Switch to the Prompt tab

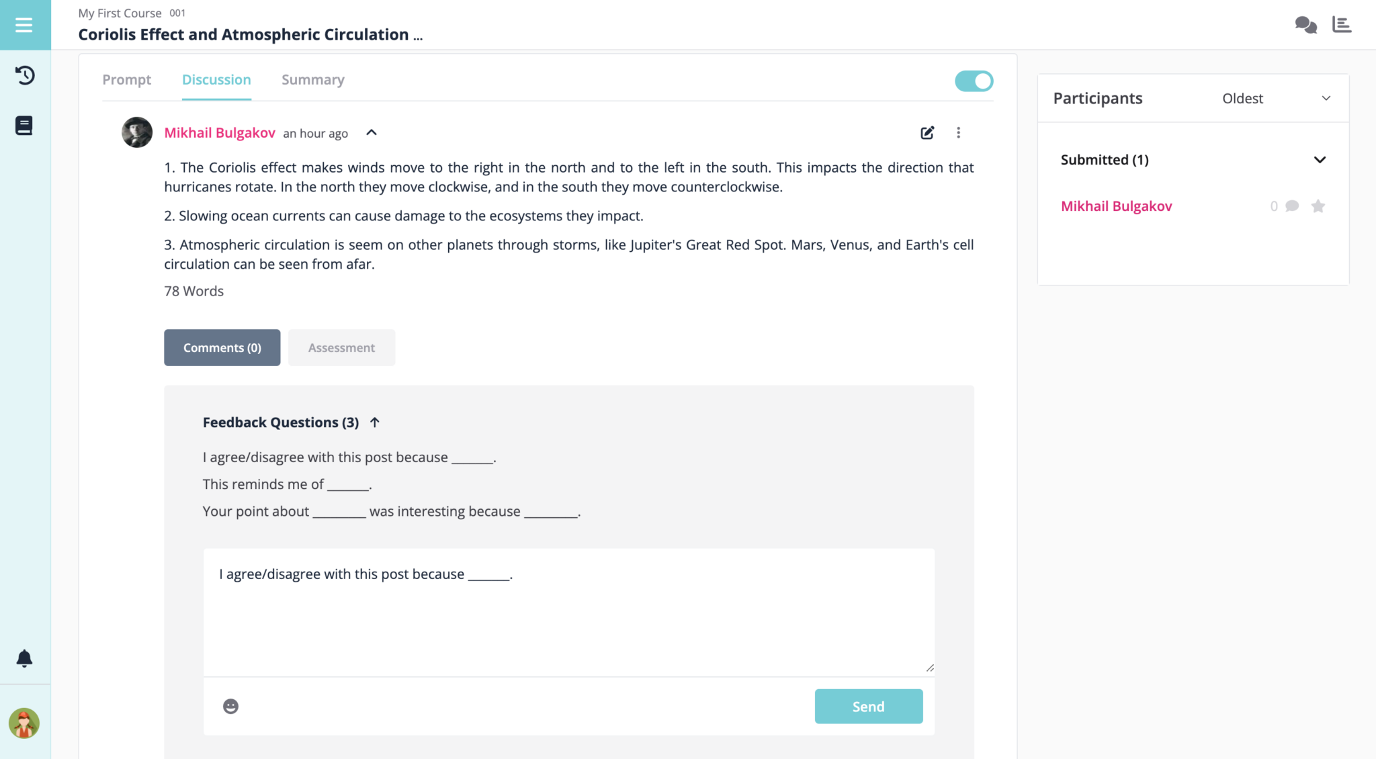pos(127,79)
